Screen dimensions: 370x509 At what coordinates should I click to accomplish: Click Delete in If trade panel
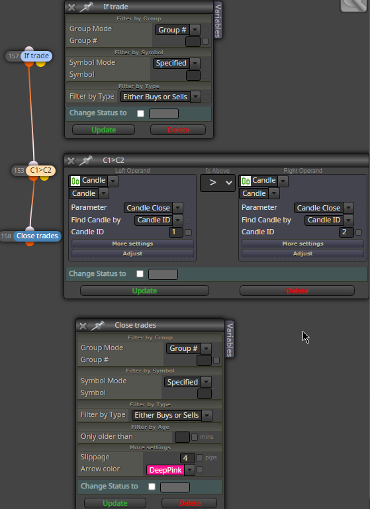[178, 130]
